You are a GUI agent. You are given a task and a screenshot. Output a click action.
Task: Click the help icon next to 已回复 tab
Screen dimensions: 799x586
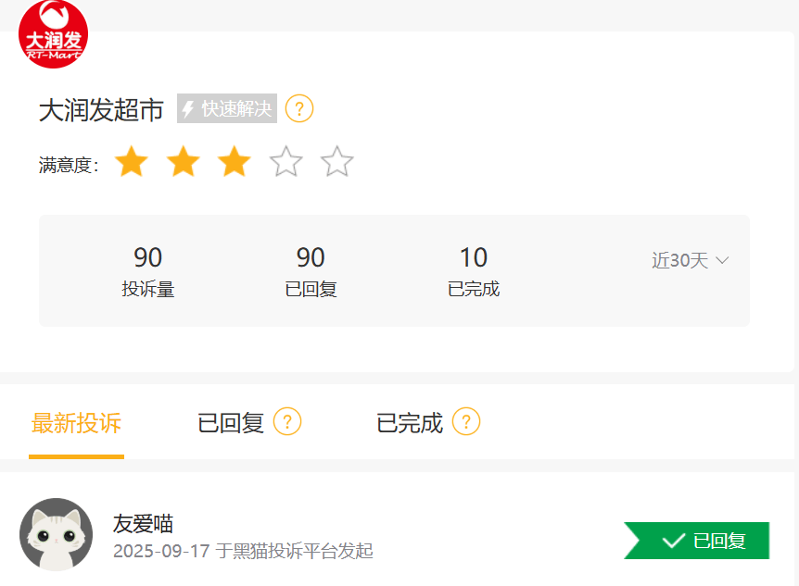[287, 422]
